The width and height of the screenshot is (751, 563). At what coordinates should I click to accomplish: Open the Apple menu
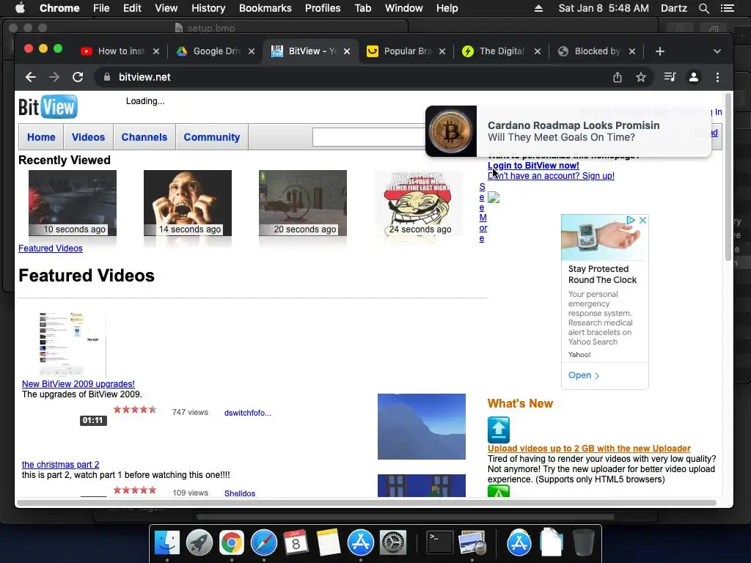pyautogui.click(x=20, y=8)
